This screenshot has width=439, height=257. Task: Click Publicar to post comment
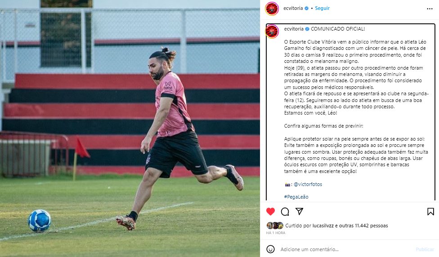[425, 249]
